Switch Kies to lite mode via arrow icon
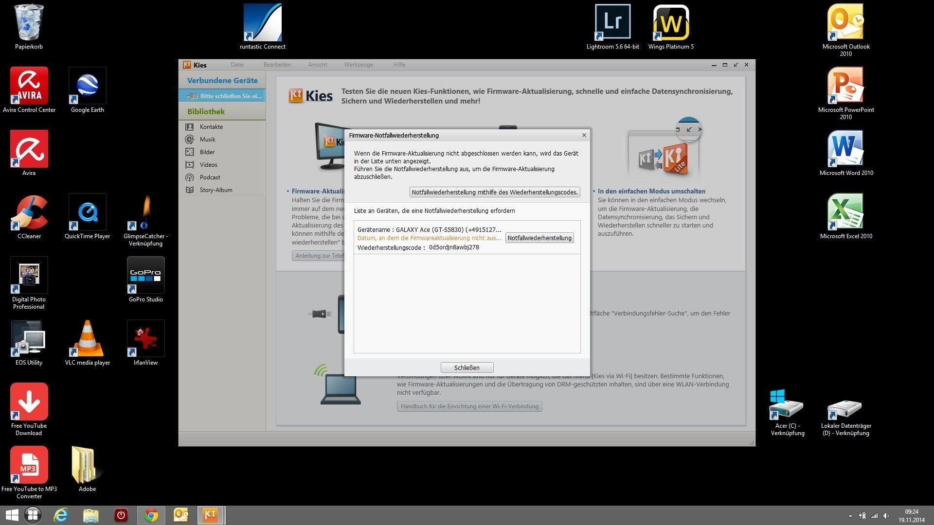The width and height of the screenshot is (934, 525). (x=736, y=65)
